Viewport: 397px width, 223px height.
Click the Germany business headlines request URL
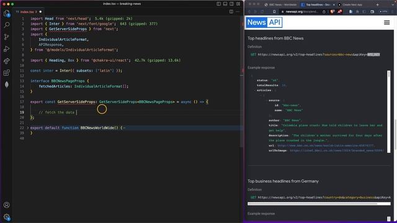(x=324, y=198)
